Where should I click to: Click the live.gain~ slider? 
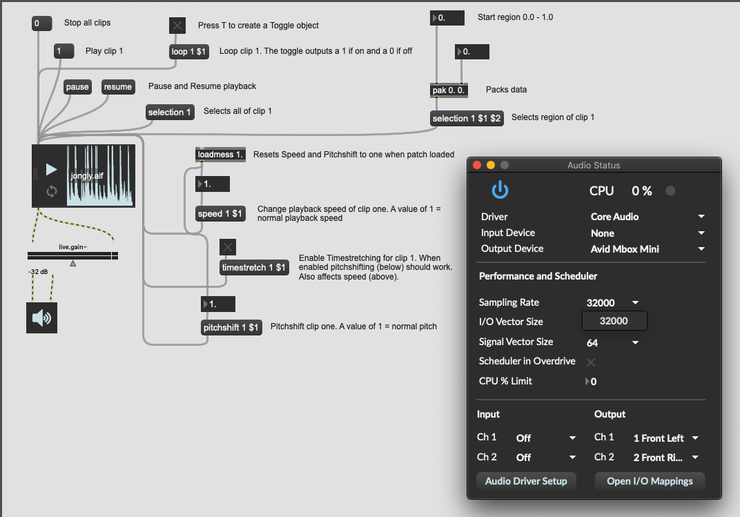click(73, 256)
